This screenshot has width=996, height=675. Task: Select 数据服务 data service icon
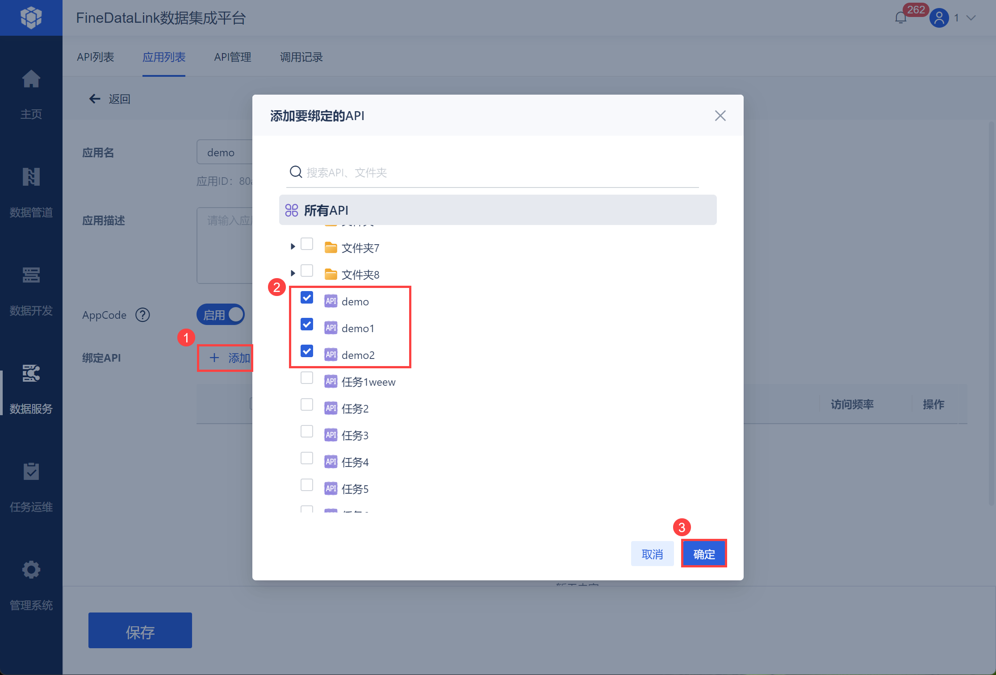coord(31,374)
